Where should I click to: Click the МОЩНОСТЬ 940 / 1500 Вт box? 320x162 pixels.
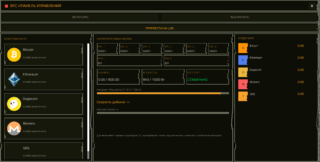coord(163,77)
